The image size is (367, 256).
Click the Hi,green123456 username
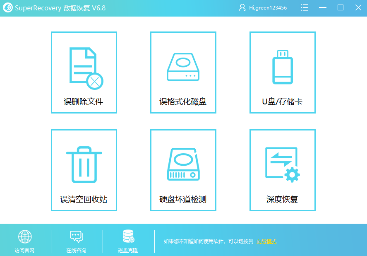tap(268, 8)
